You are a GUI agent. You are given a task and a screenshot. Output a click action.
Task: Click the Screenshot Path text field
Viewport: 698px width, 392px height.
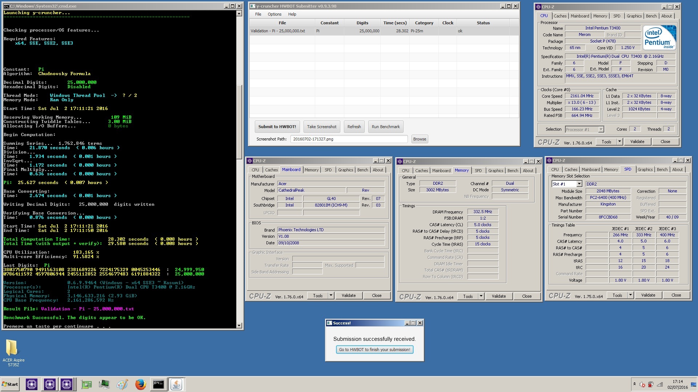coord(349,139)
